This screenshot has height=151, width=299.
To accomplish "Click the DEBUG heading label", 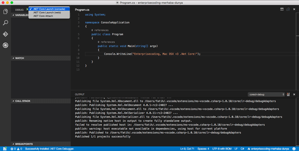I will coord(19,10).
